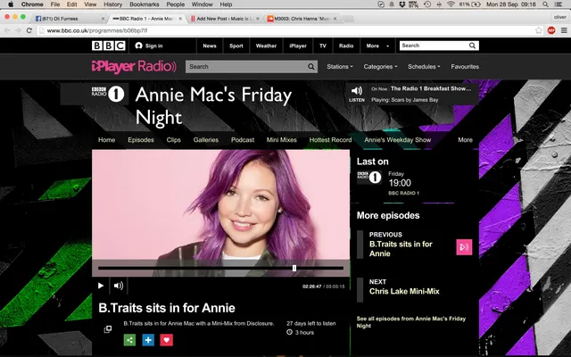The height and width of the screenshot is (357, 571).
Task: Open Chris Lake Mini-Mix next episode
Action: point(404,291)
